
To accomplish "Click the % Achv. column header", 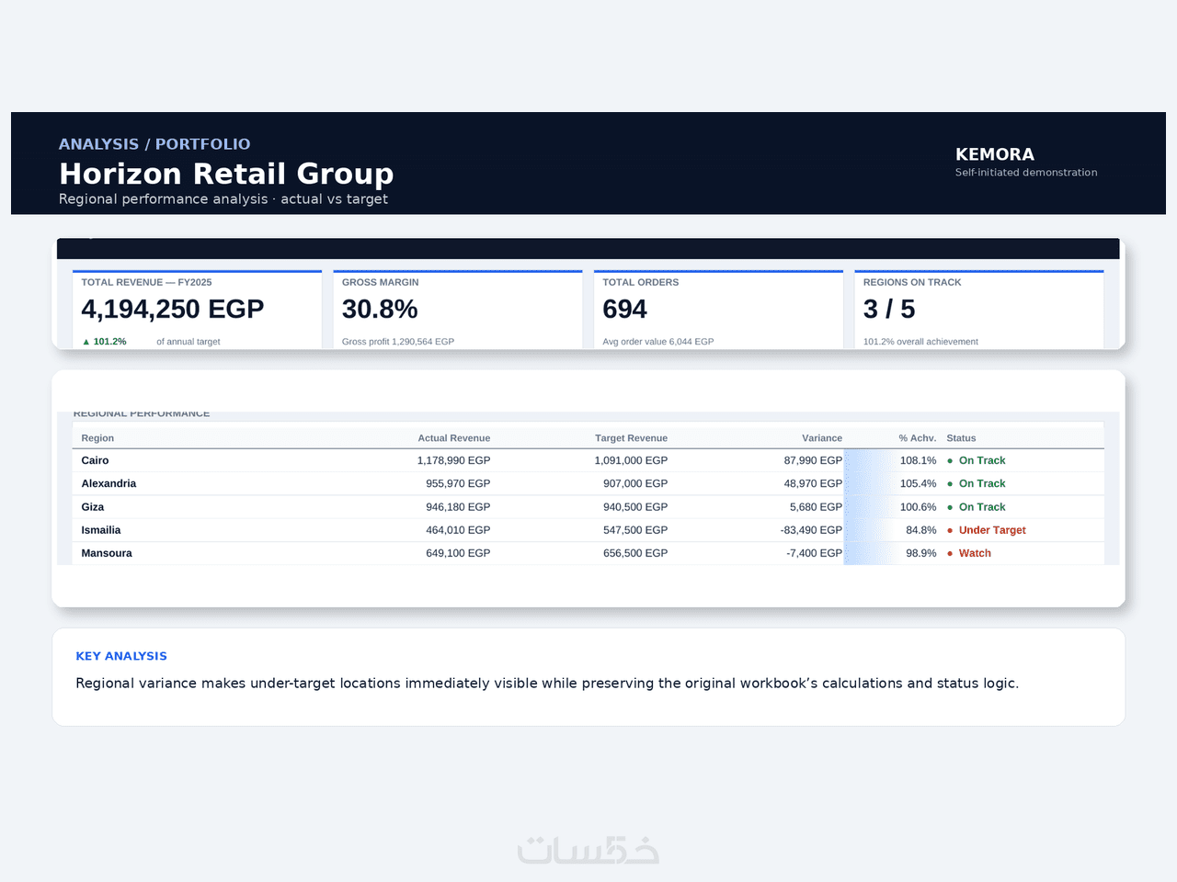I will pyautogui.click(x=918, y=438).
